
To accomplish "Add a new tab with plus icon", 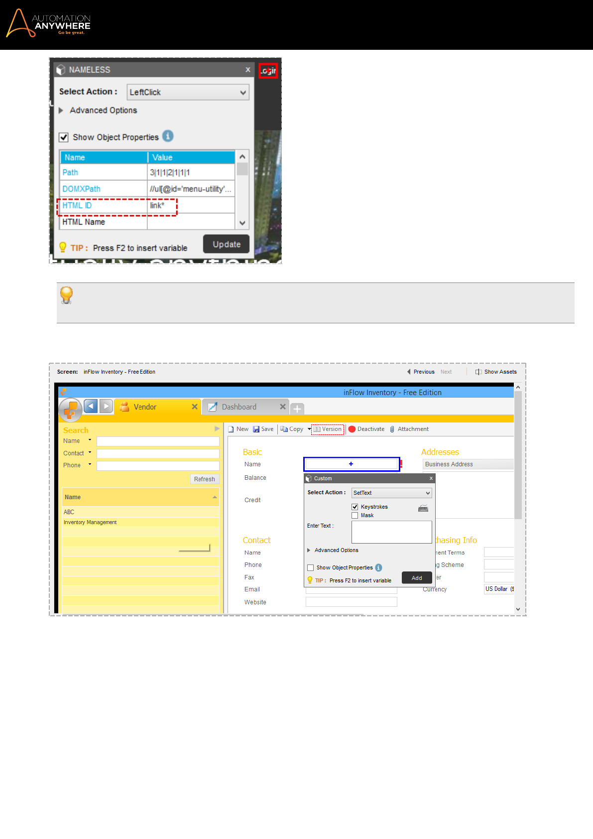I will click(x=297, y=409).
